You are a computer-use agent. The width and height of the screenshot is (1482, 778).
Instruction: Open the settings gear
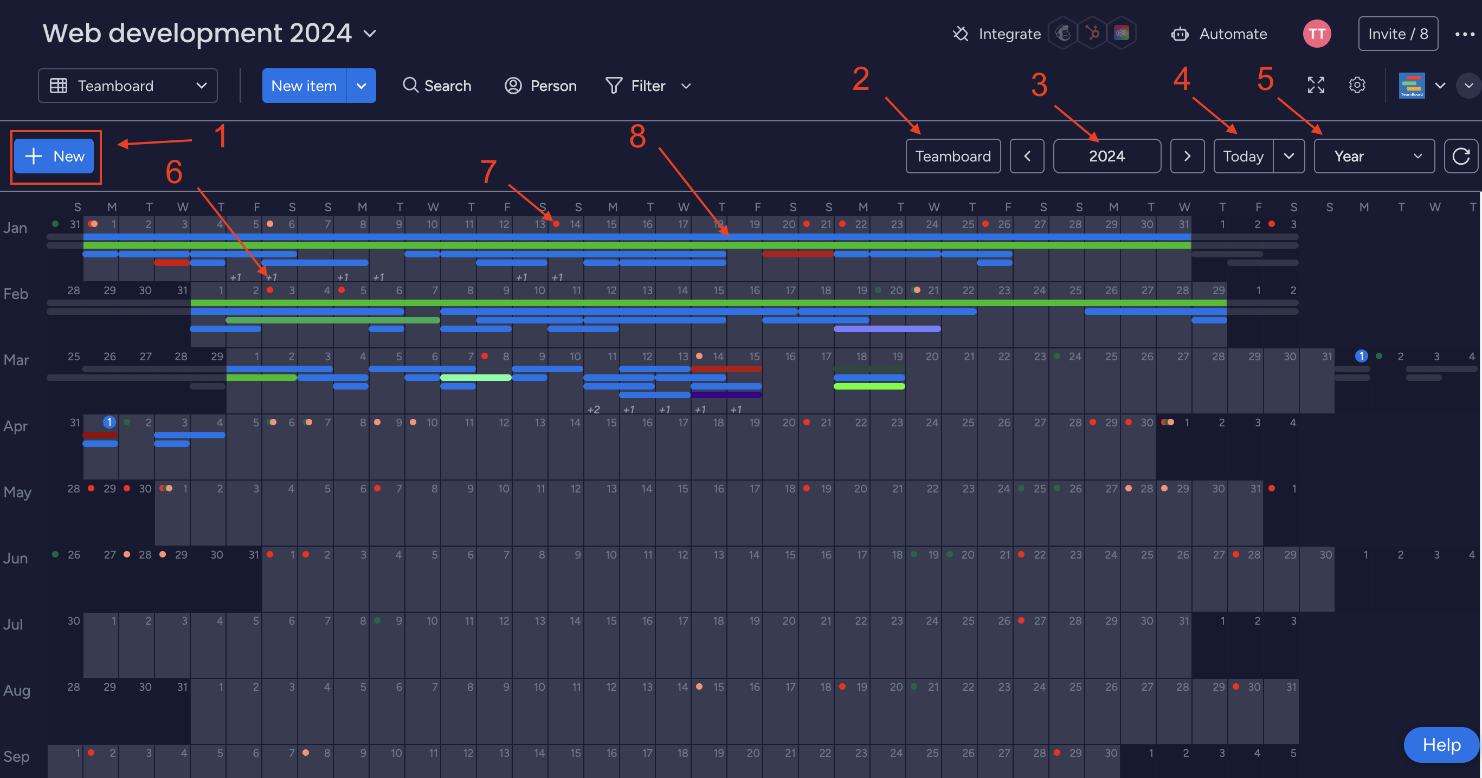(x=1357, y=85)
